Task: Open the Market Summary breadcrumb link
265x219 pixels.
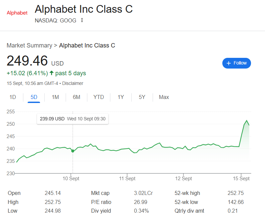Action: point(29,45)
